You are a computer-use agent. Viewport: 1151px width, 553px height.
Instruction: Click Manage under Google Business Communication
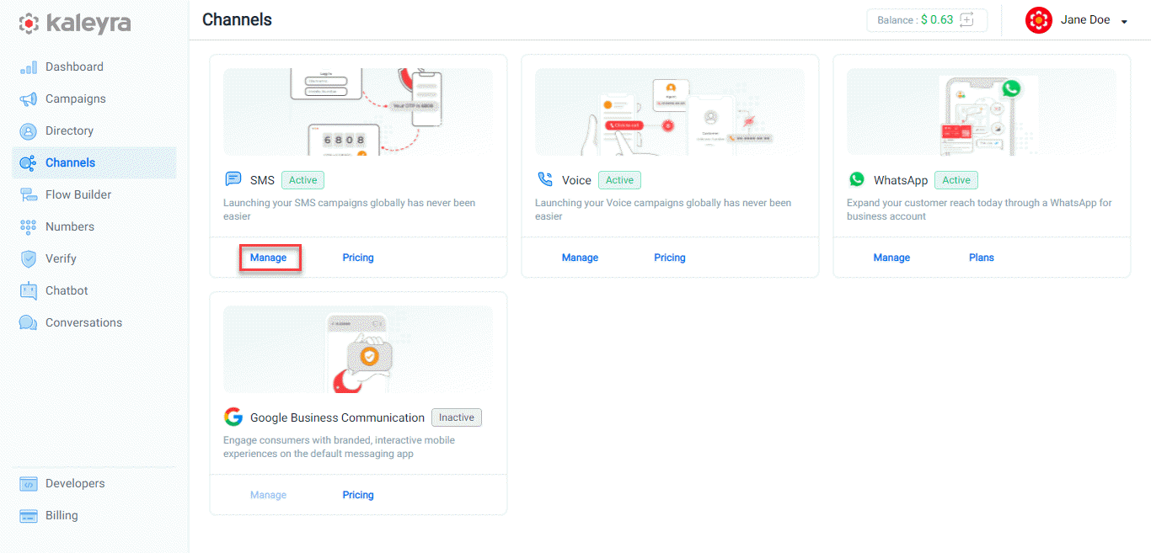(x=269, y=495)
